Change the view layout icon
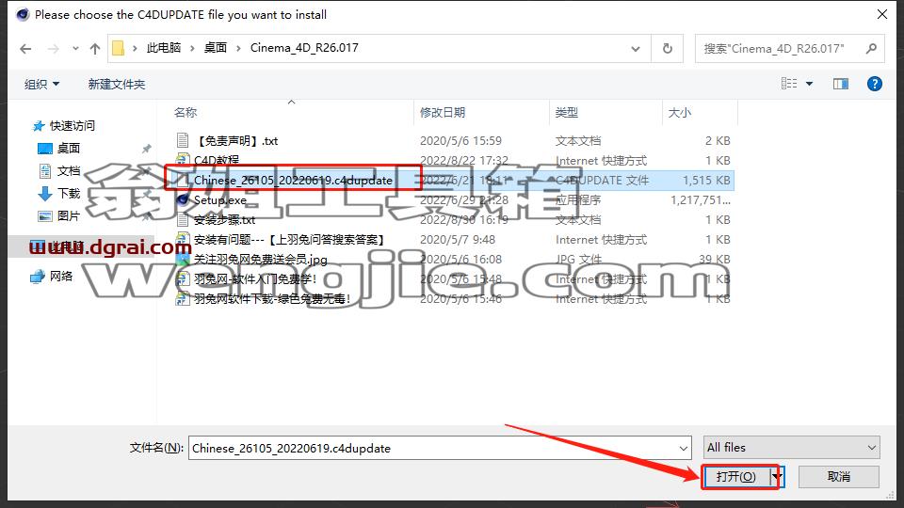This screenshot has width=904, height=508. (789, 84)
